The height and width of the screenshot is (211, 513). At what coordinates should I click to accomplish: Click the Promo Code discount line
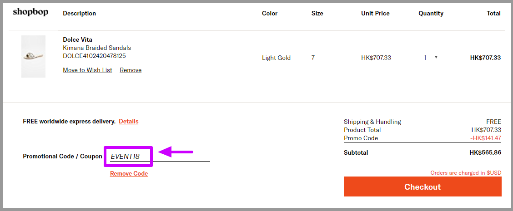pos(422,138)
